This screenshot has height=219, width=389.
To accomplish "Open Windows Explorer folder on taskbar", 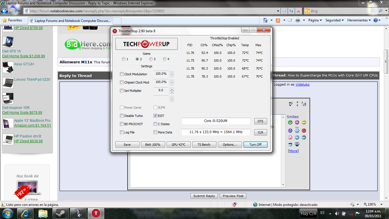I will [43, 213].
